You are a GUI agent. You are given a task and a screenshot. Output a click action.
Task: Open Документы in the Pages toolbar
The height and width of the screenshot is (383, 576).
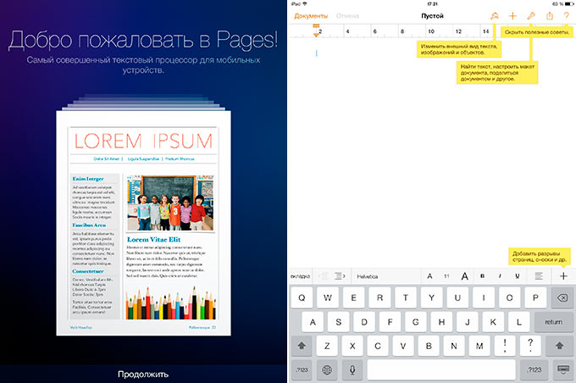click(x=311, y=16)
